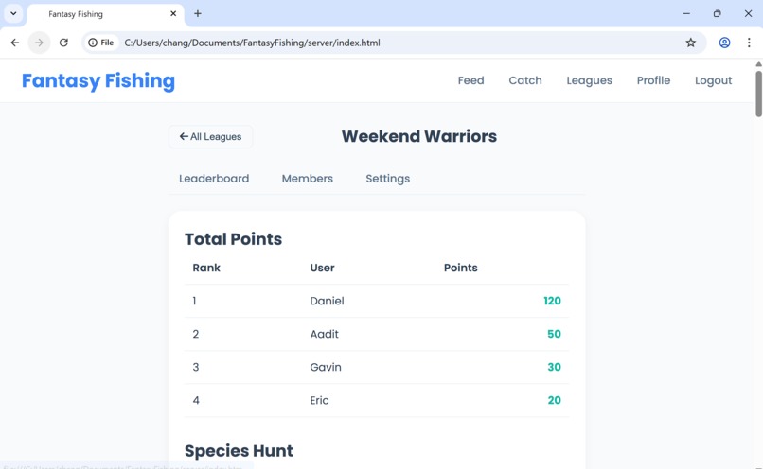Click the address bar URL

pyautogui.click(x=252, y=43)
